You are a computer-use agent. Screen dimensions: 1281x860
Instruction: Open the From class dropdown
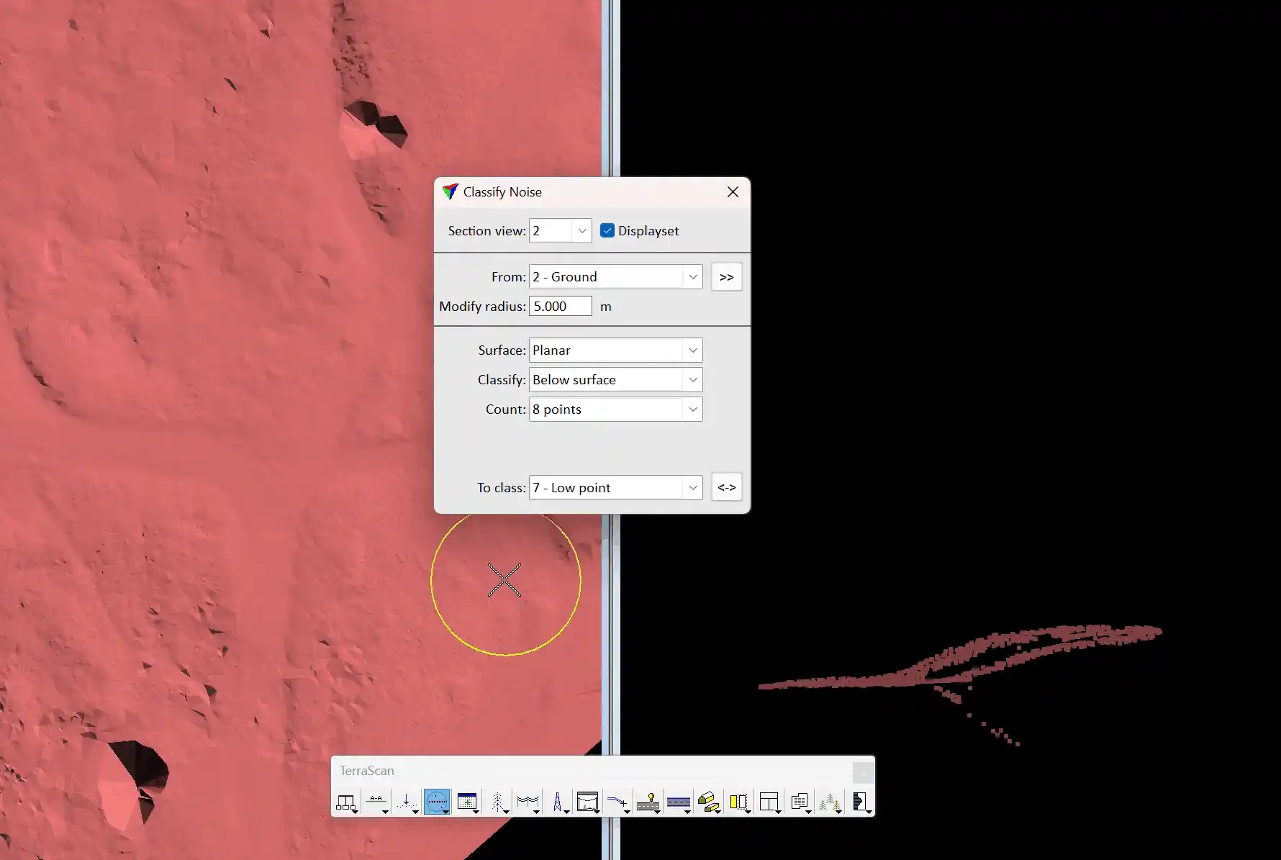pos(692,277)
